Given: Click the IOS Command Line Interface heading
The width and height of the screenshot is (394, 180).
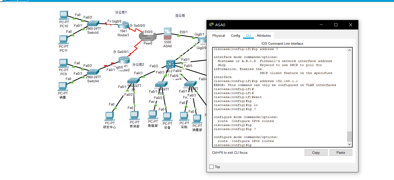Looking at the screenshot, I should 282,43.
